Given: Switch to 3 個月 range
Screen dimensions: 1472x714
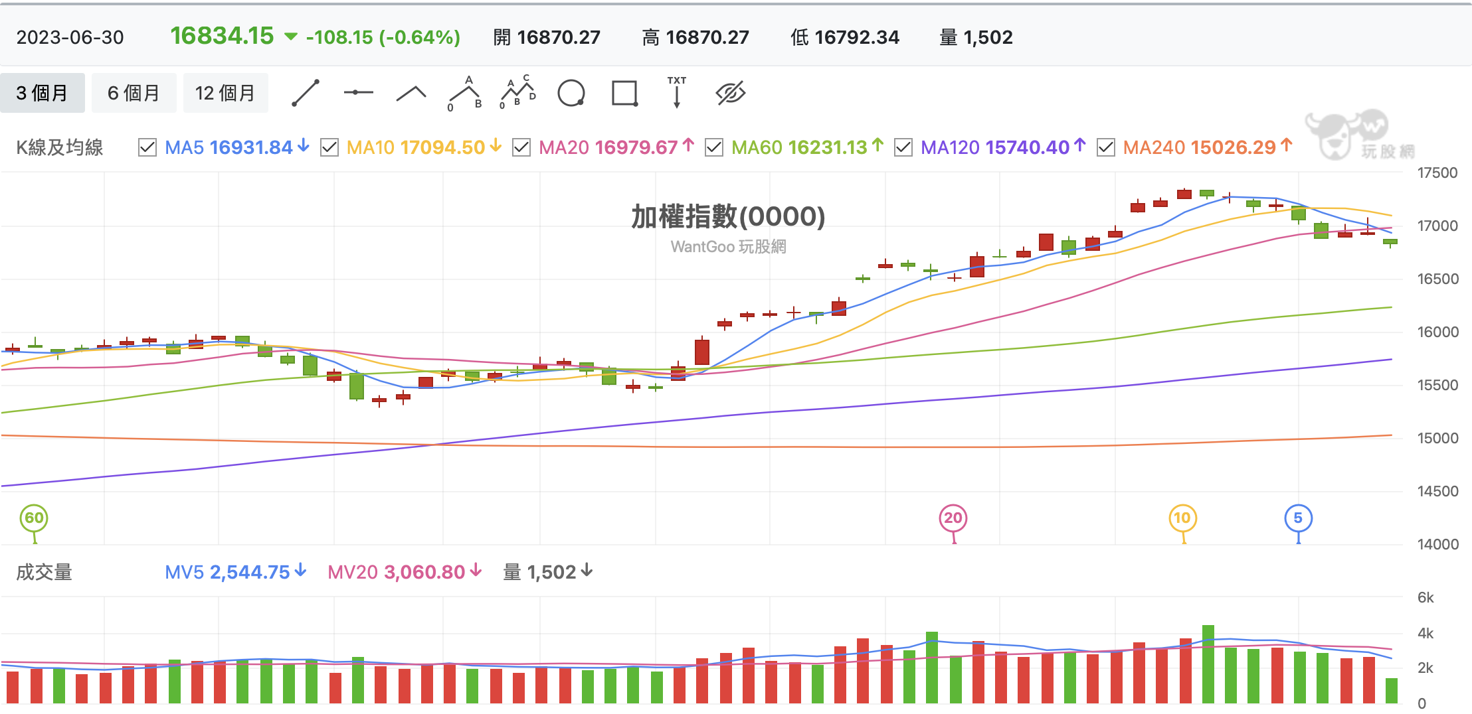Looking at the screenshot, I should pyautogui.click(x=43, y=93).
